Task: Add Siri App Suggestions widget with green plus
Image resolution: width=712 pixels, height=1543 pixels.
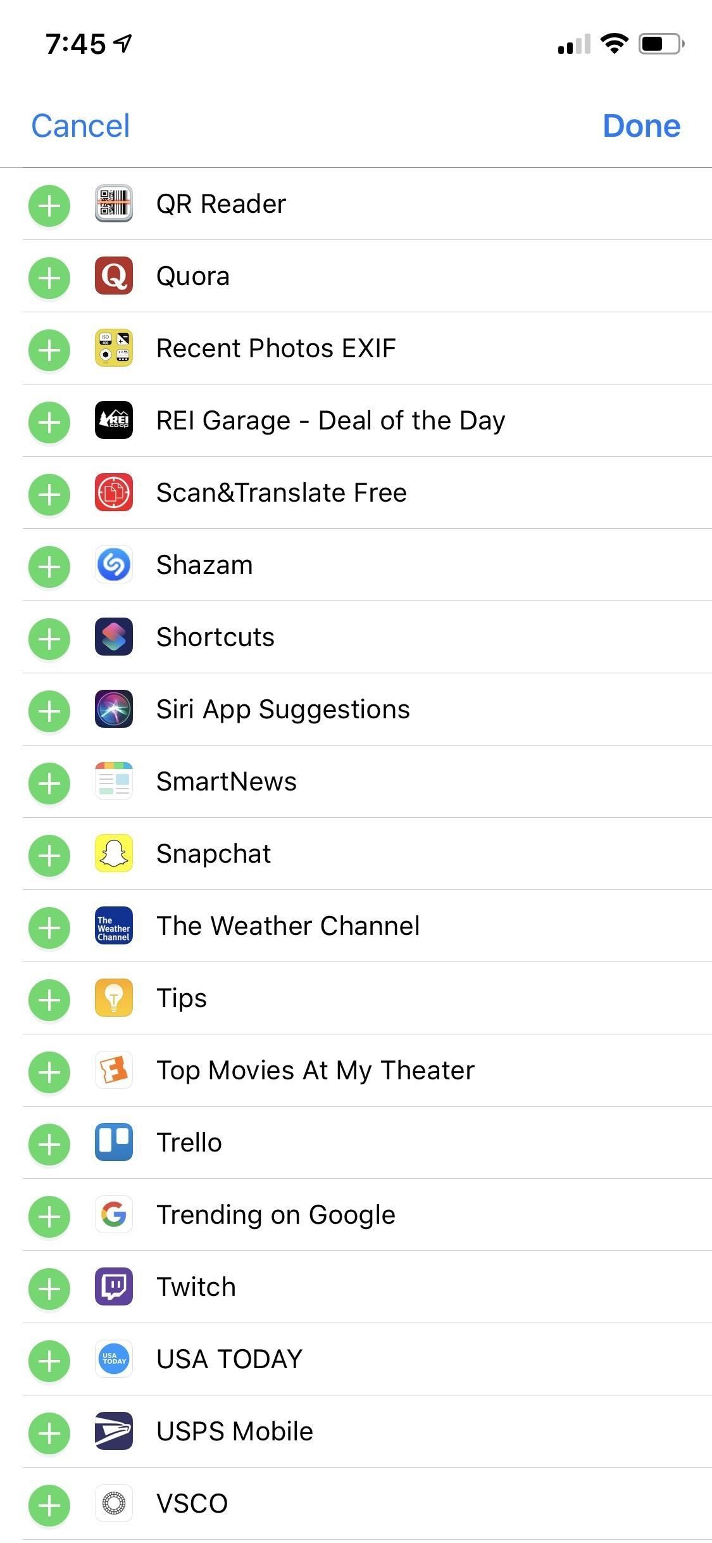Action: point(49,711)
